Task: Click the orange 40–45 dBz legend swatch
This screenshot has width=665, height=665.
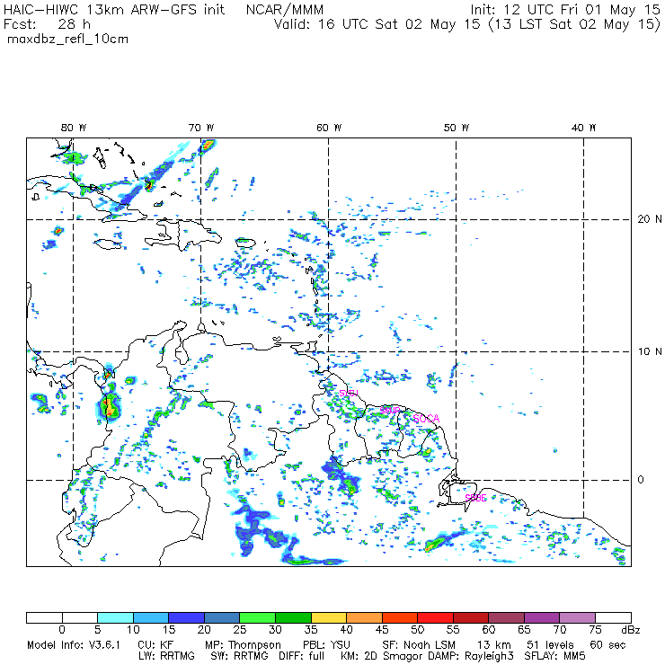Action: (364, 617)
